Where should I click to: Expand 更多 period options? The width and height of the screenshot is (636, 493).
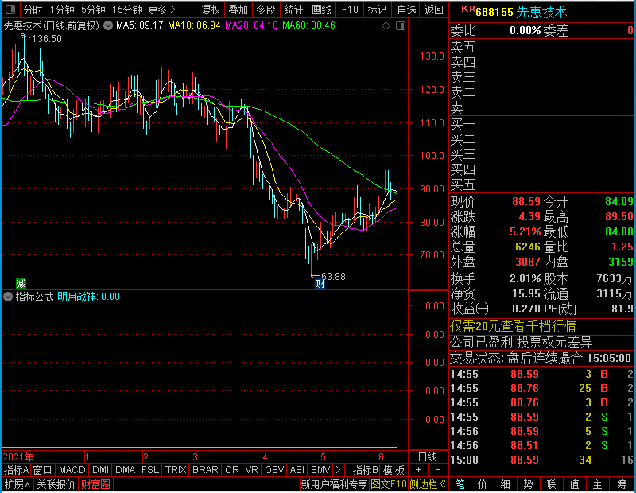pyautogui.click(x=162, y=10)
